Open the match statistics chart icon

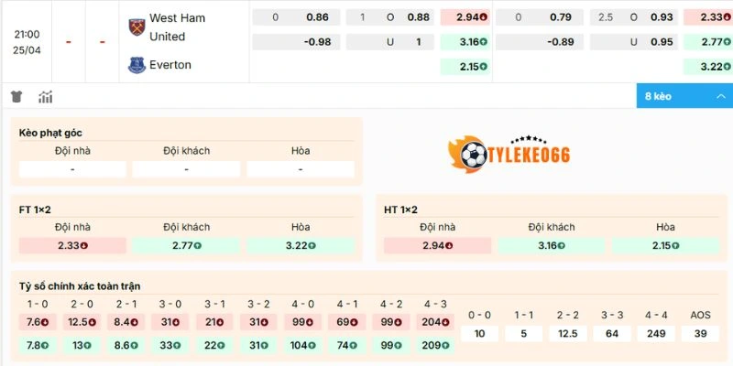[45, 97]
